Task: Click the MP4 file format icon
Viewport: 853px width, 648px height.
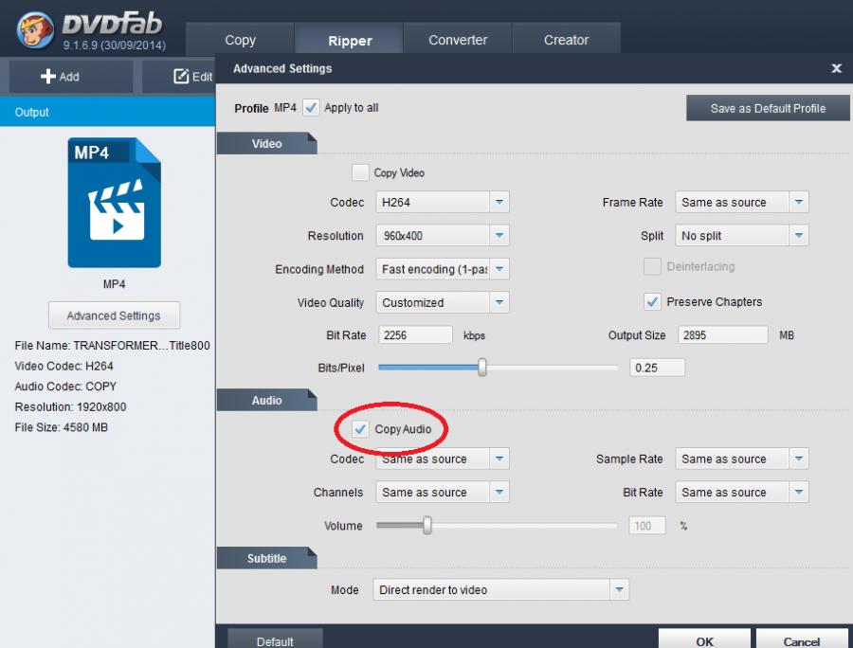Action: [x=115, y=202]
